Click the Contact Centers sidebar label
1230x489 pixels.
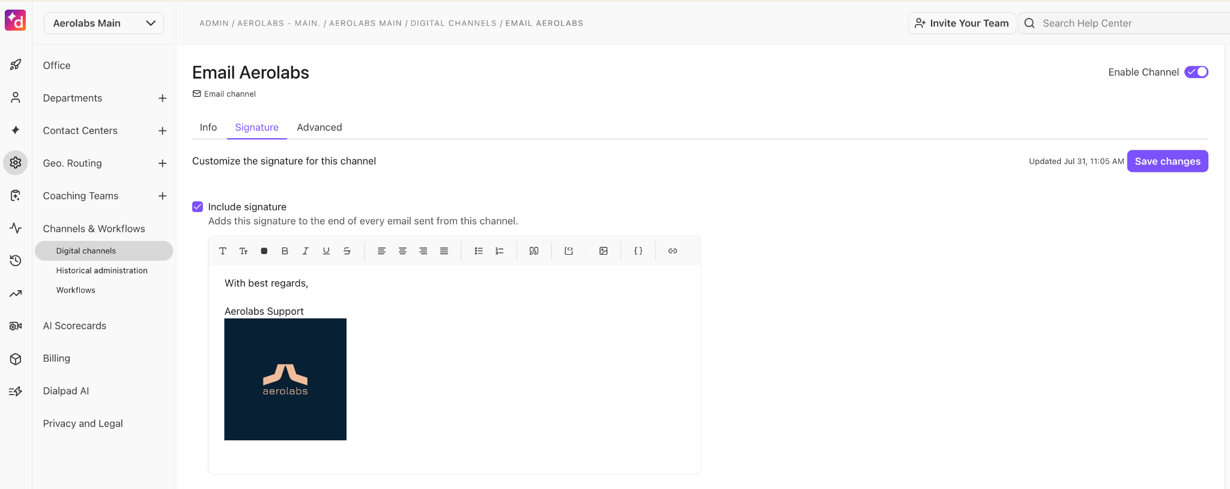pyautogui.click(x=80, y=130)
